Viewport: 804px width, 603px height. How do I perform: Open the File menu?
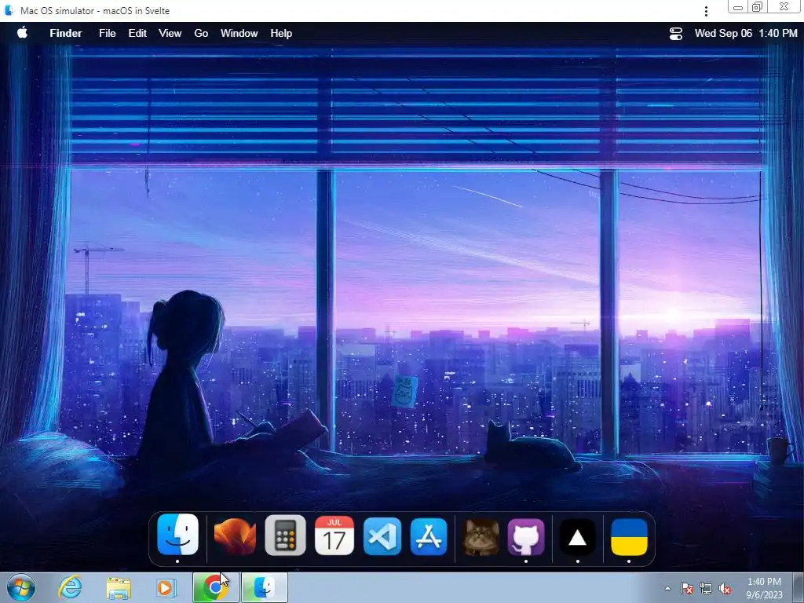click(107, 33)
